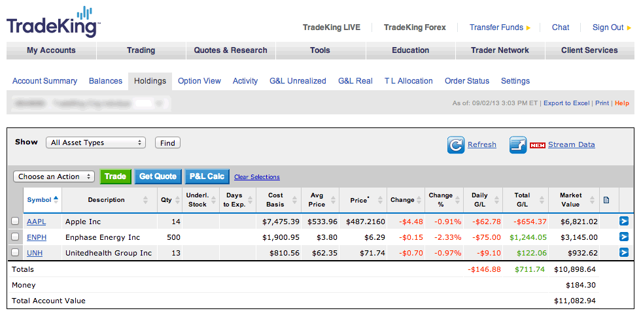Sort by Qty column arrows
The width and height of the screenshot is (641, 315).
177,200
